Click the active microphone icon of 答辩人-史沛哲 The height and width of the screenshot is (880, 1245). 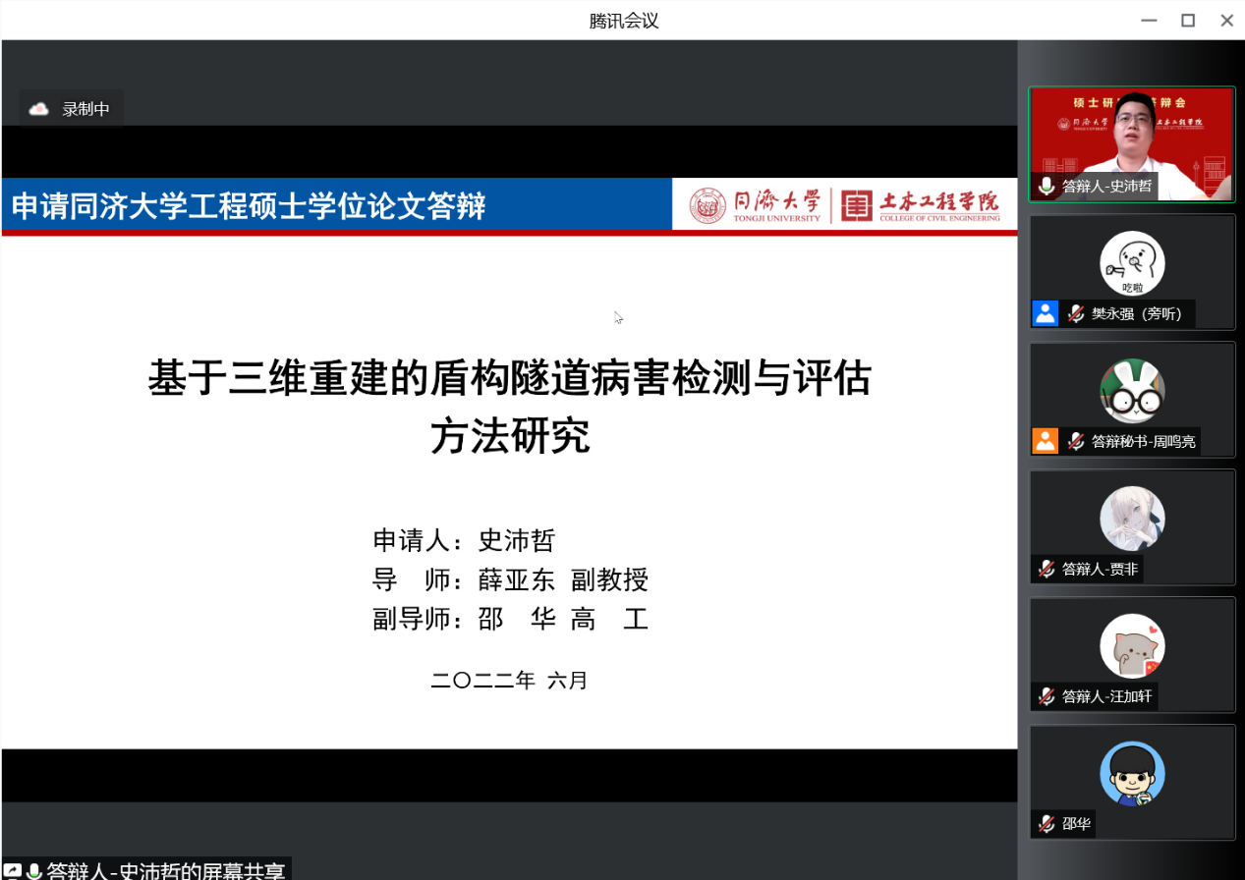1046,186
